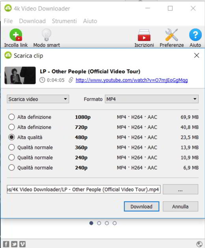The image size is (205, 248).
Task: Open the File menu
Action: tap(8, 21)
